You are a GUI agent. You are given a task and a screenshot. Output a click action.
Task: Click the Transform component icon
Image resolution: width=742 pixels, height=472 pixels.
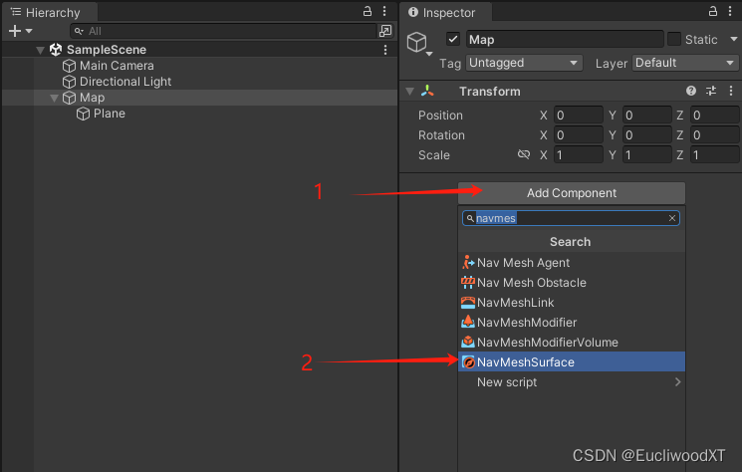point(427,91)
